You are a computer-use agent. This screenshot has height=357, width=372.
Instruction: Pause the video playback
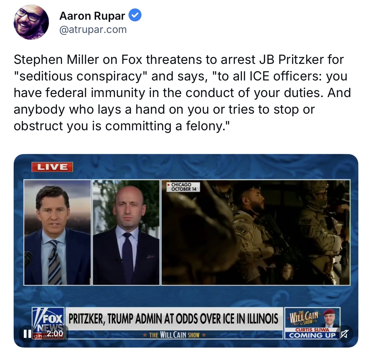click(x=27, y=334)
